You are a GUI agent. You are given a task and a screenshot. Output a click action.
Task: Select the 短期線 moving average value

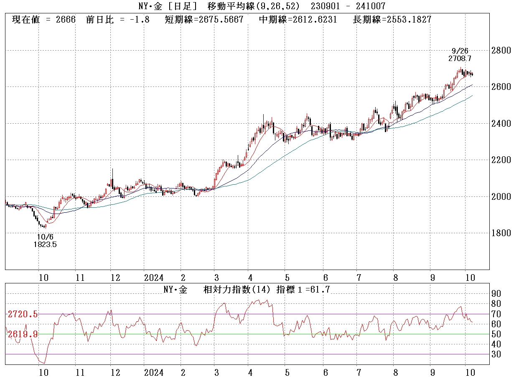click(204, 20)
